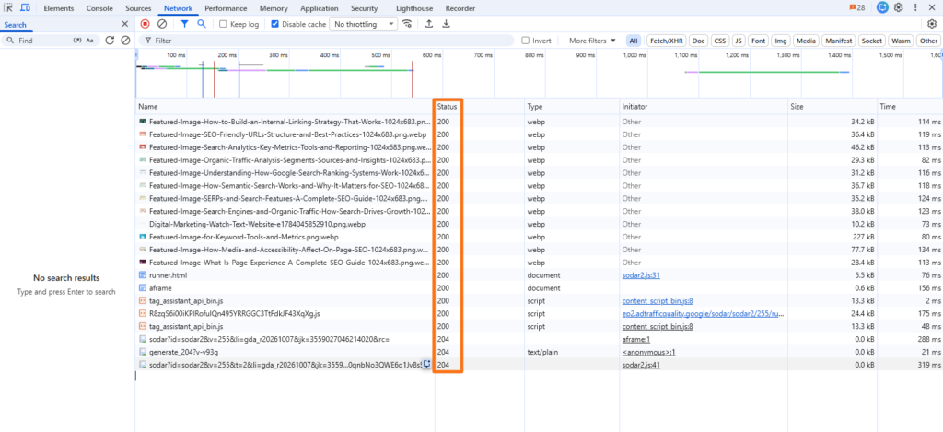Select the generate_204?v-v93g request
The height and width of the screenshot is (432, 943).
[x=539, y=351]
